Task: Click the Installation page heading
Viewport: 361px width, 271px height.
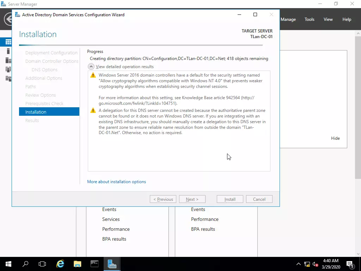Action: click(x=38, y=34)
